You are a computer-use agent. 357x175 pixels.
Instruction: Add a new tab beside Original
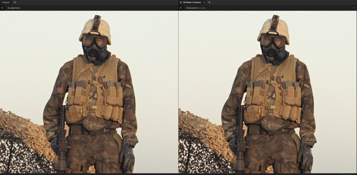pyautogui.click(x=15, y=2)
